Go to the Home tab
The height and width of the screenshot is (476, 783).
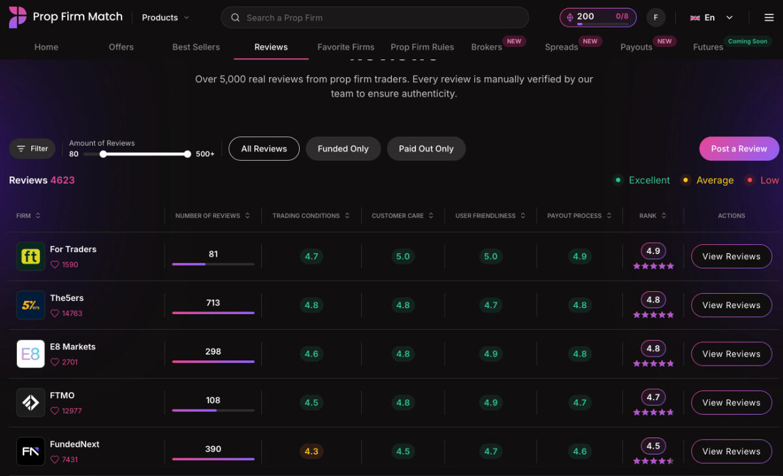[x=46, y=47]
